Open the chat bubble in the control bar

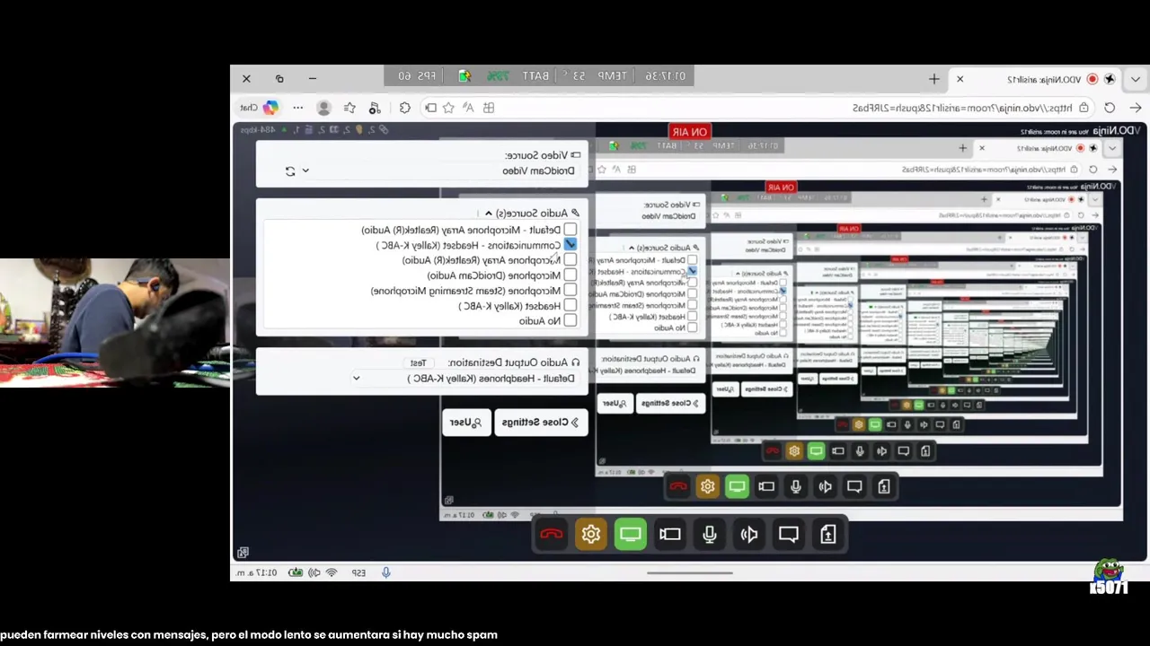click(788, 535)
